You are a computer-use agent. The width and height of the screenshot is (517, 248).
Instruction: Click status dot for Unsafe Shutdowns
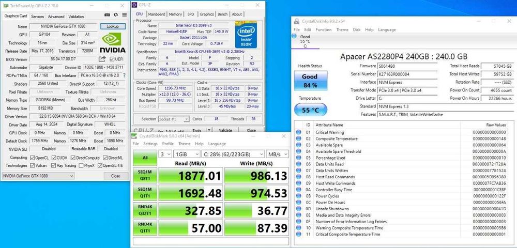(x=299, y=209)
